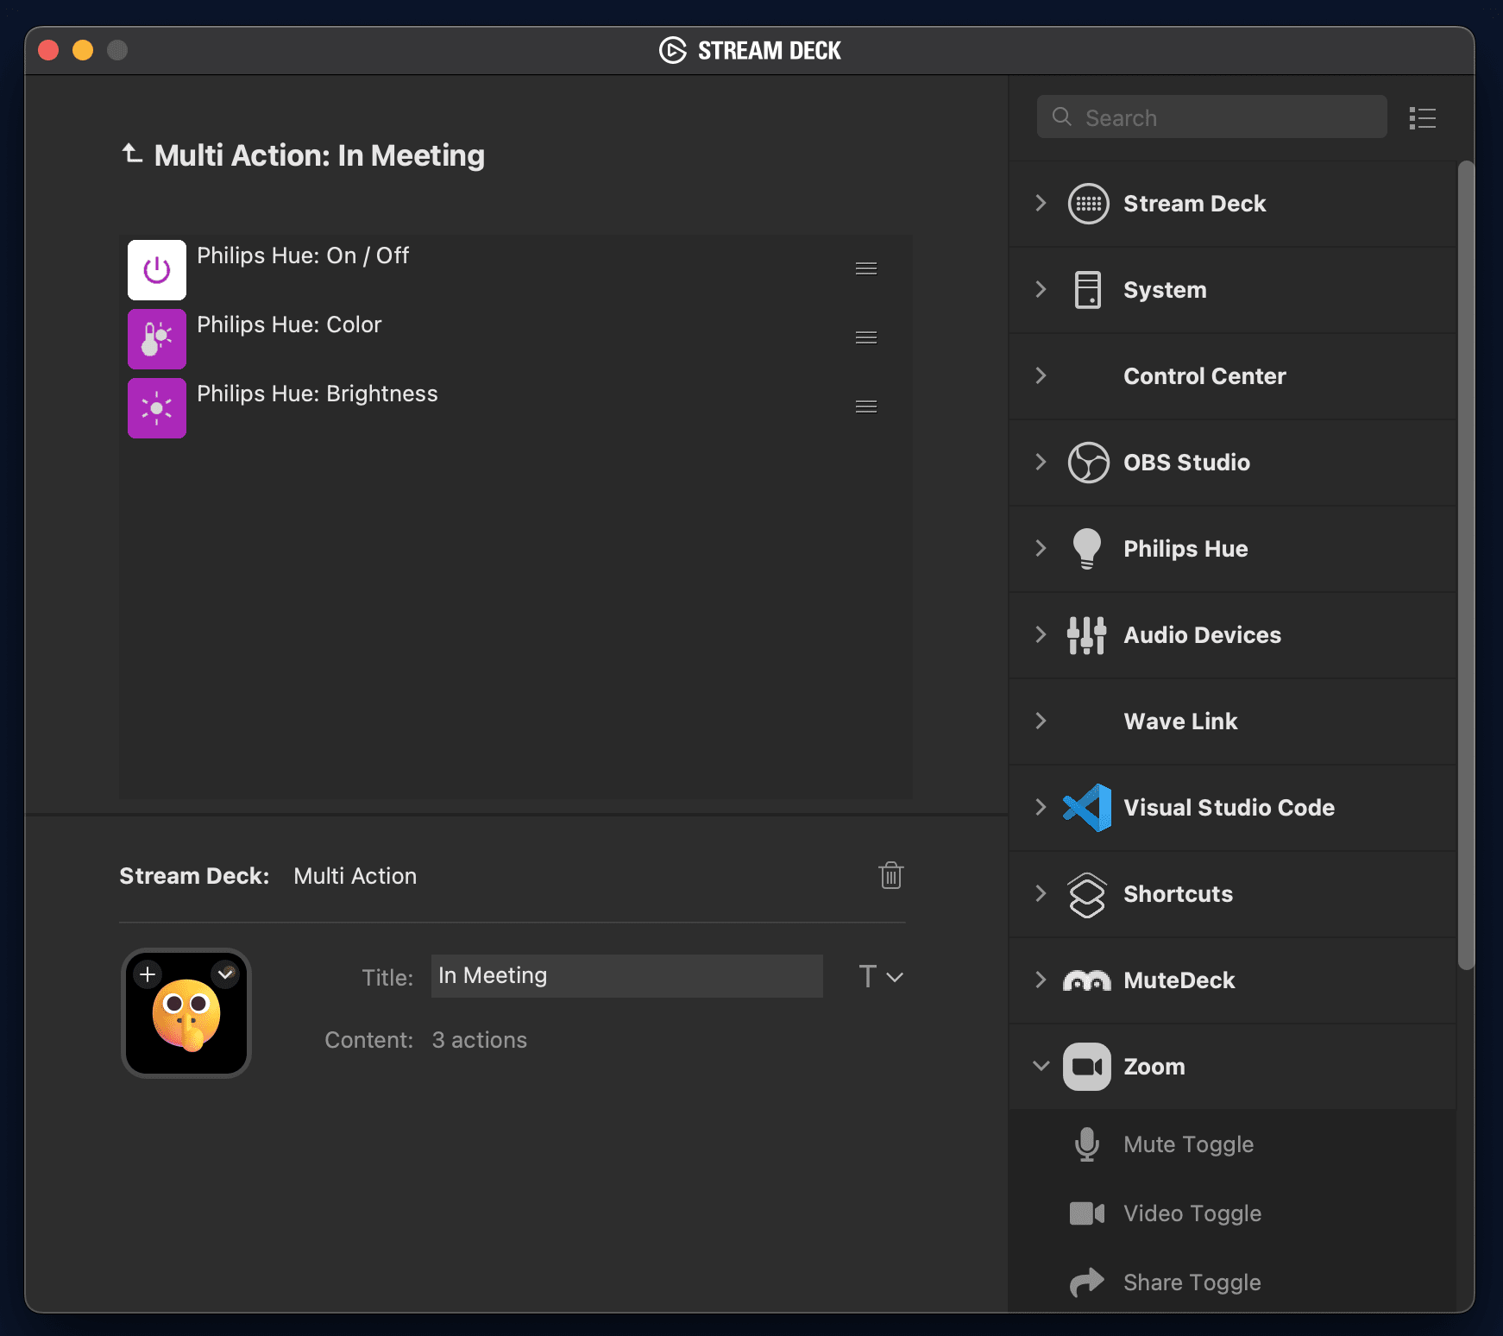Click the Visual Studio Code category label
The width and height of the screenshot is (1503, 1336).
pyautogui.click(x=1229, y=808)
